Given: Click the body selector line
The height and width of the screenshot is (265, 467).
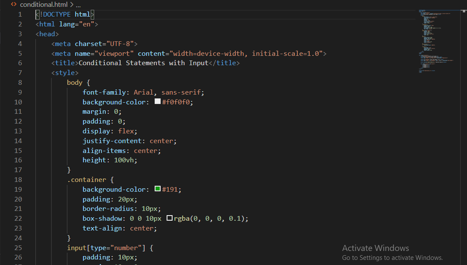Looking at the screenshot, I should [79, 83].
